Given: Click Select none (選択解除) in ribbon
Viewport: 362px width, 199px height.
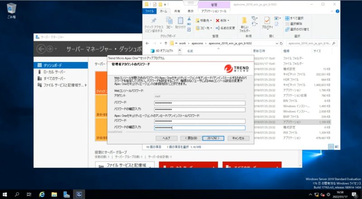Looking at the screenshot, I should pos(294,24).
